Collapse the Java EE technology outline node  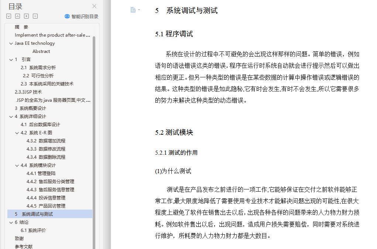pos(11,43)
